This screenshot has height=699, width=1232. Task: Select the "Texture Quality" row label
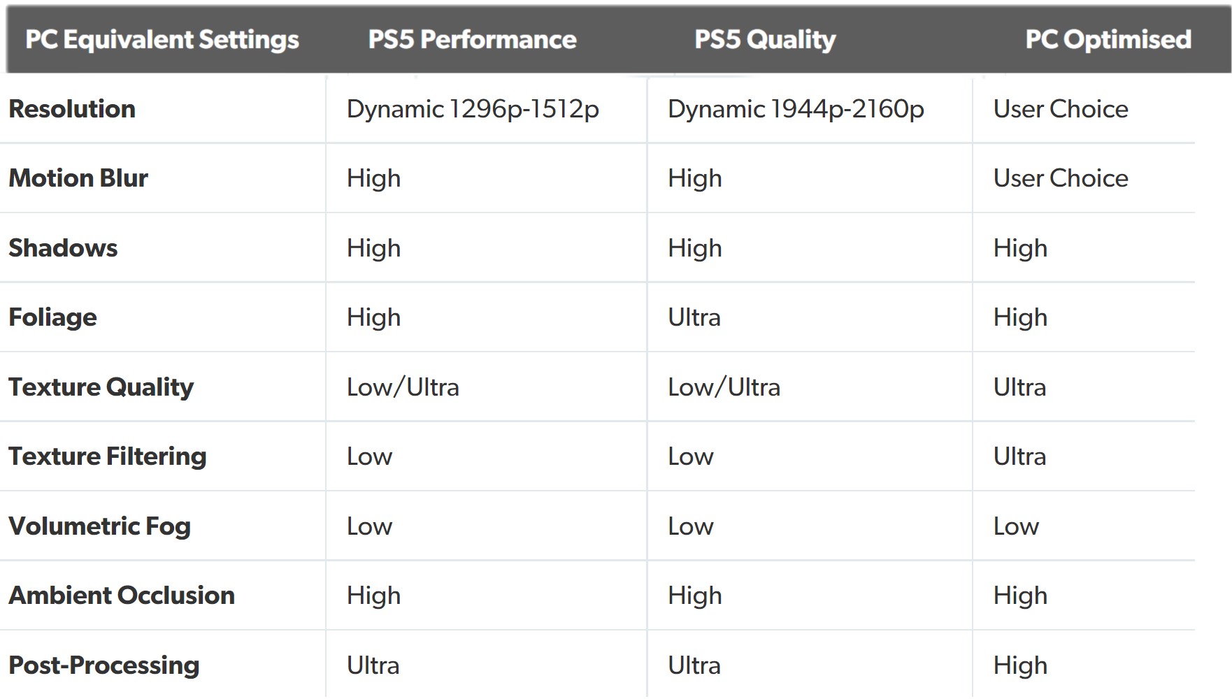[101, 387]
